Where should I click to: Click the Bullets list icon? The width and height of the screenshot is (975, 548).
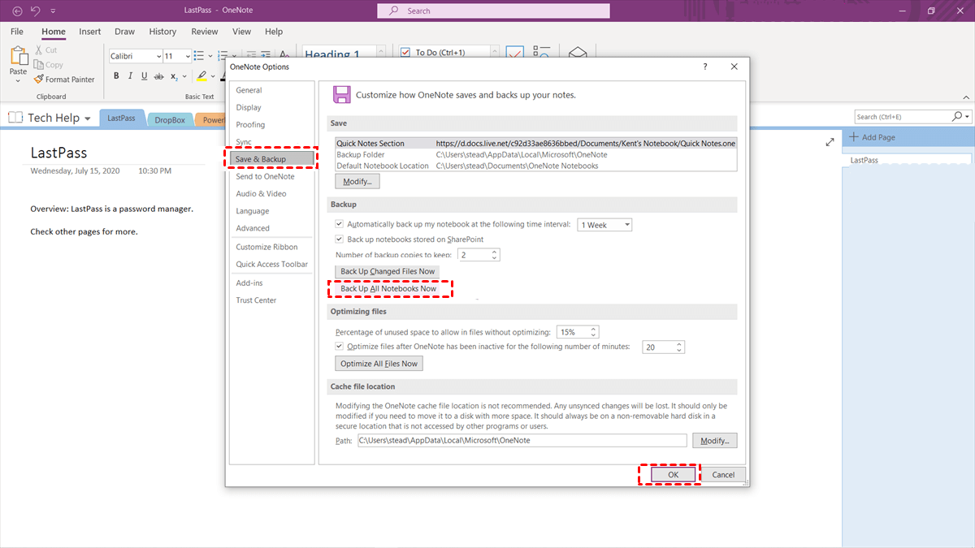click(200, 56)
